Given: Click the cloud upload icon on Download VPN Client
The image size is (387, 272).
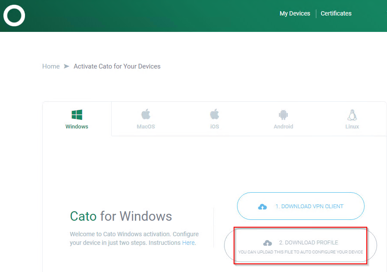Looking at the screenshot, I should pyautogui.click(x=263, y=206).
